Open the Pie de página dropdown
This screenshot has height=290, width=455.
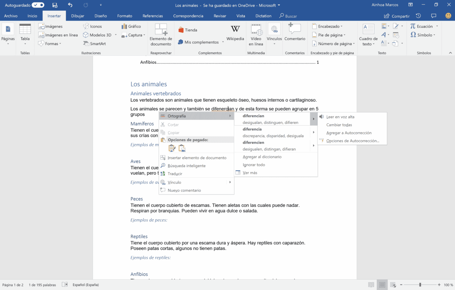[x=329, y=35]
